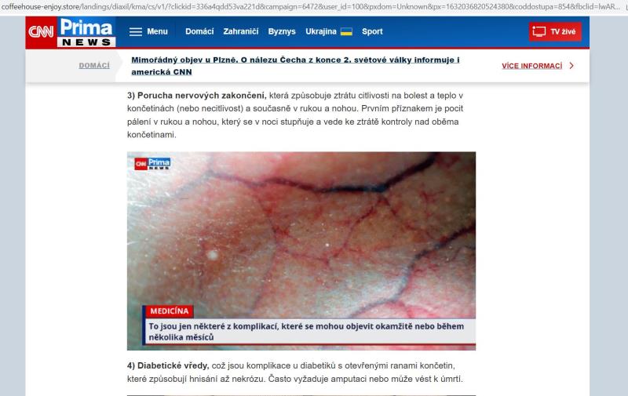Open the Domácí navigation item
This screenshot has height=396, width=628.
tap(199, 31)
